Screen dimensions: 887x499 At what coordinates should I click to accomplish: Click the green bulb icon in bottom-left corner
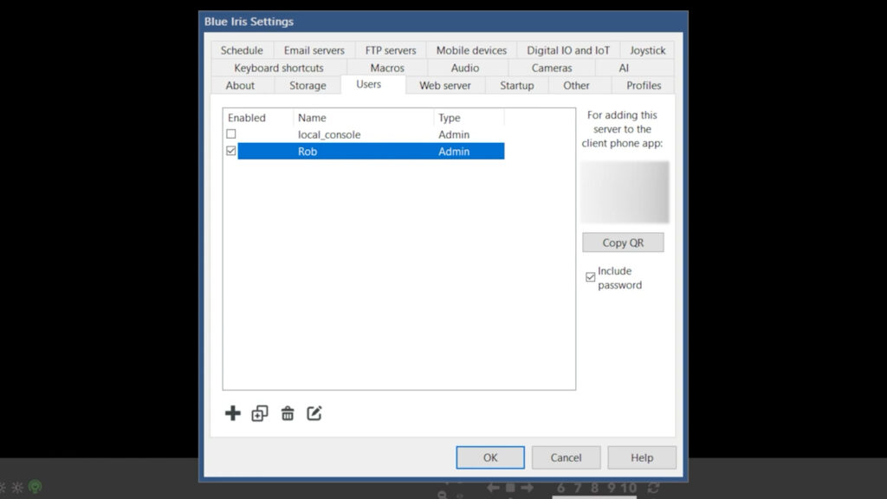[35, 487]
